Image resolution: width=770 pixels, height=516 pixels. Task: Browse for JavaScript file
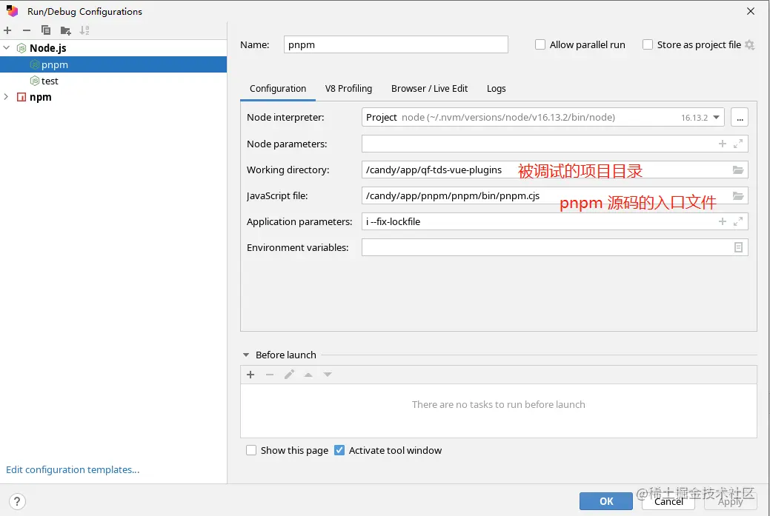(x=738, y=195)
